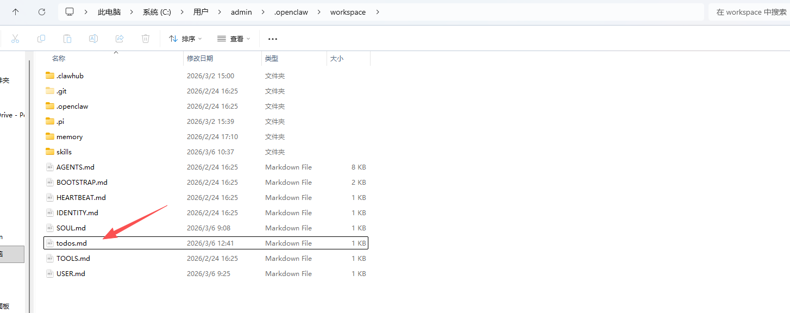This screenshot has width=790, height=313.
Task: Click the TOOLS.md file icon
Action: point(50,258)
